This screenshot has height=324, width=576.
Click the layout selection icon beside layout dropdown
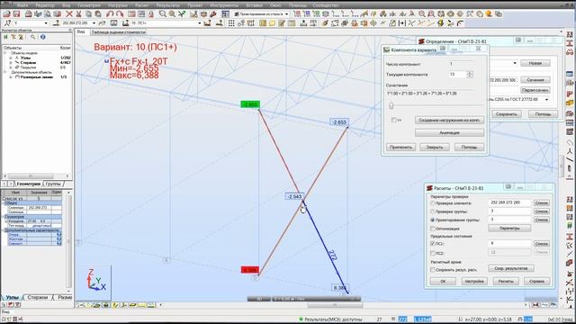(x=226, y=14)
